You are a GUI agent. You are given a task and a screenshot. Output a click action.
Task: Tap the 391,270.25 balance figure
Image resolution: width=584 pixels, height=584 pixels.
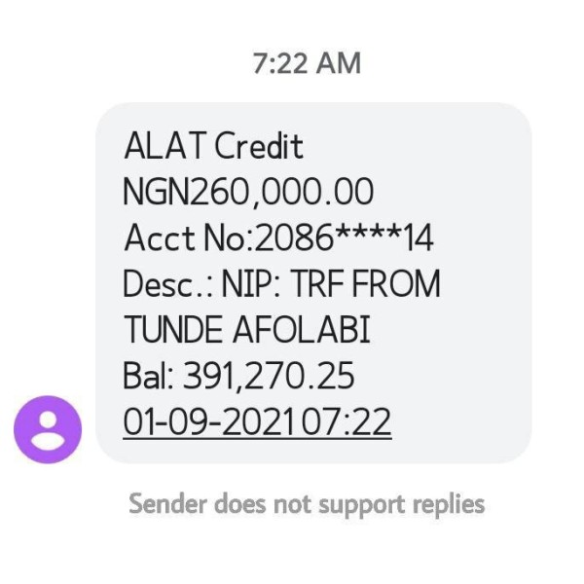(x=269, y=376)
